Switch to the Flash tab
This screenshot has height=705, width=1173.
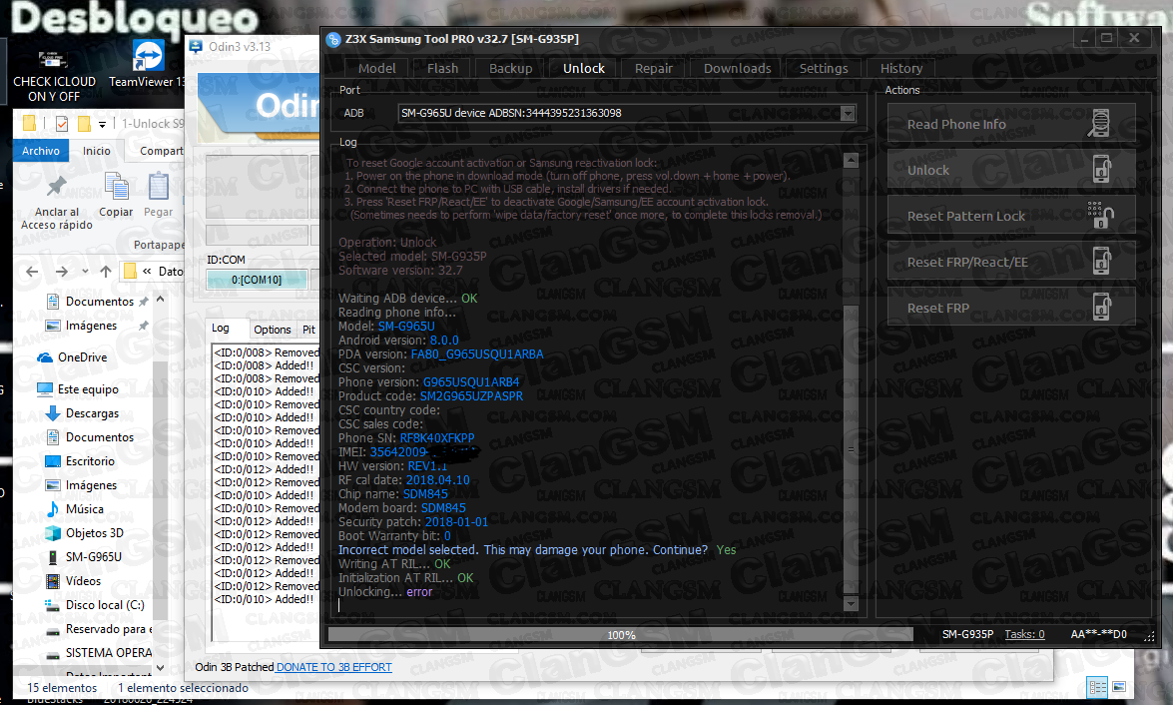442,68
